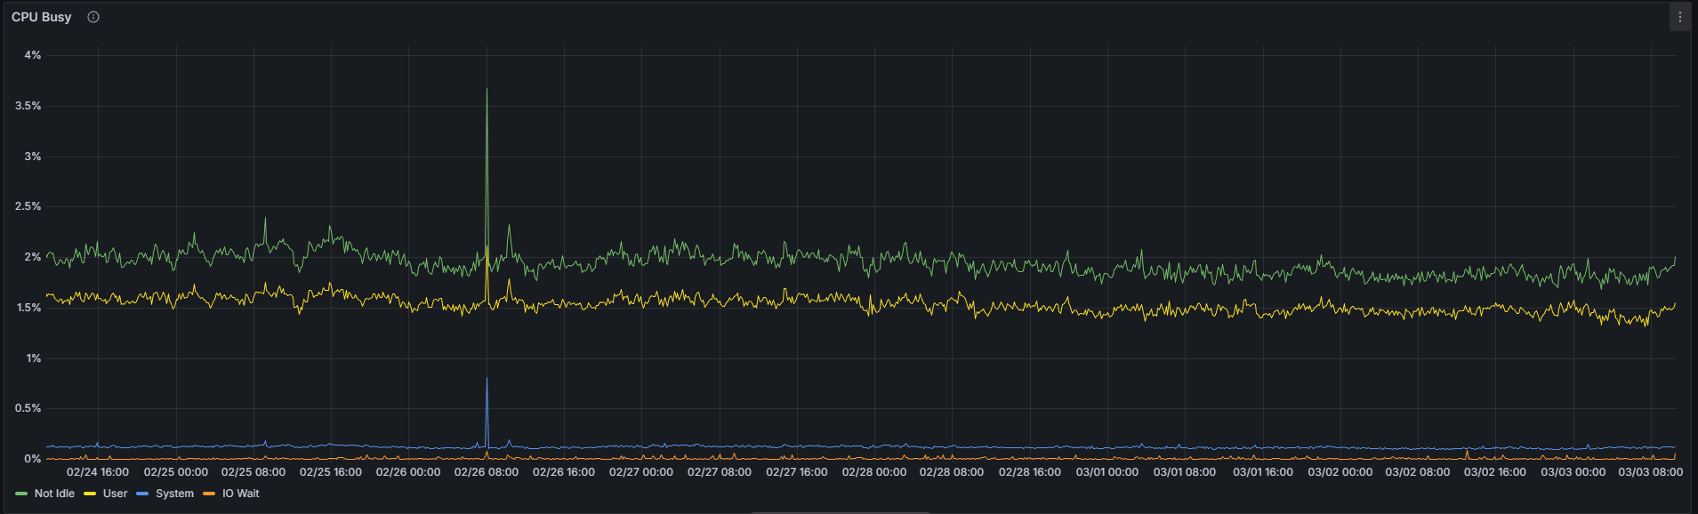This screenshot has width=1698, height=514.
Task: Click the orange IO Wait color swatch
Action: 209,494
